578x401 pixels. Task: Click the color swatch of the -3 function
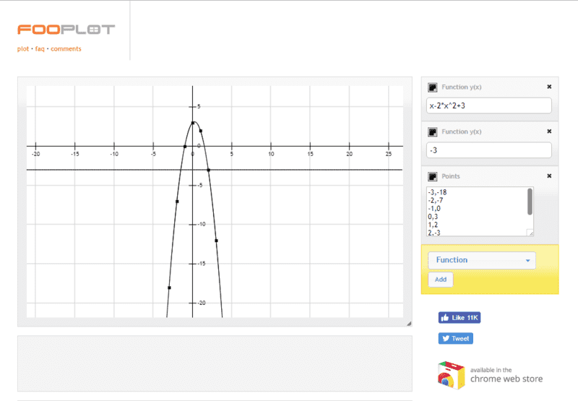coord(432,132)
